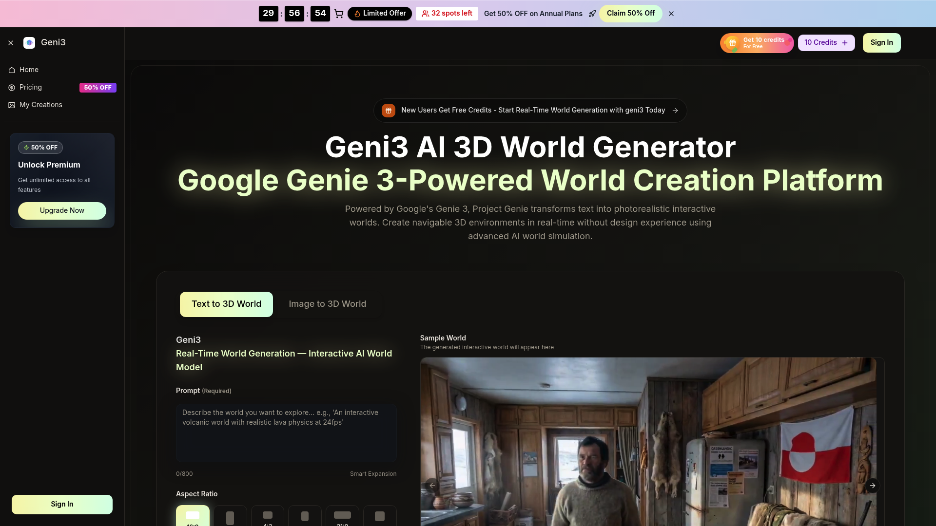This screenshot has width=936, height=526.
Task: Open My Creations from sidebar icon
Action: [x=11, y=105]
